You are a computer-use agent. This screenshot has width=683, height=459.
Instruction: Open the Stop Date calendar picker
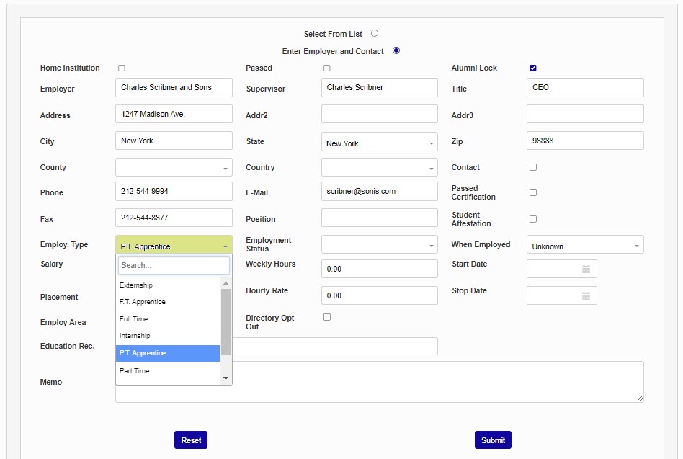click(x=586, y=295)
